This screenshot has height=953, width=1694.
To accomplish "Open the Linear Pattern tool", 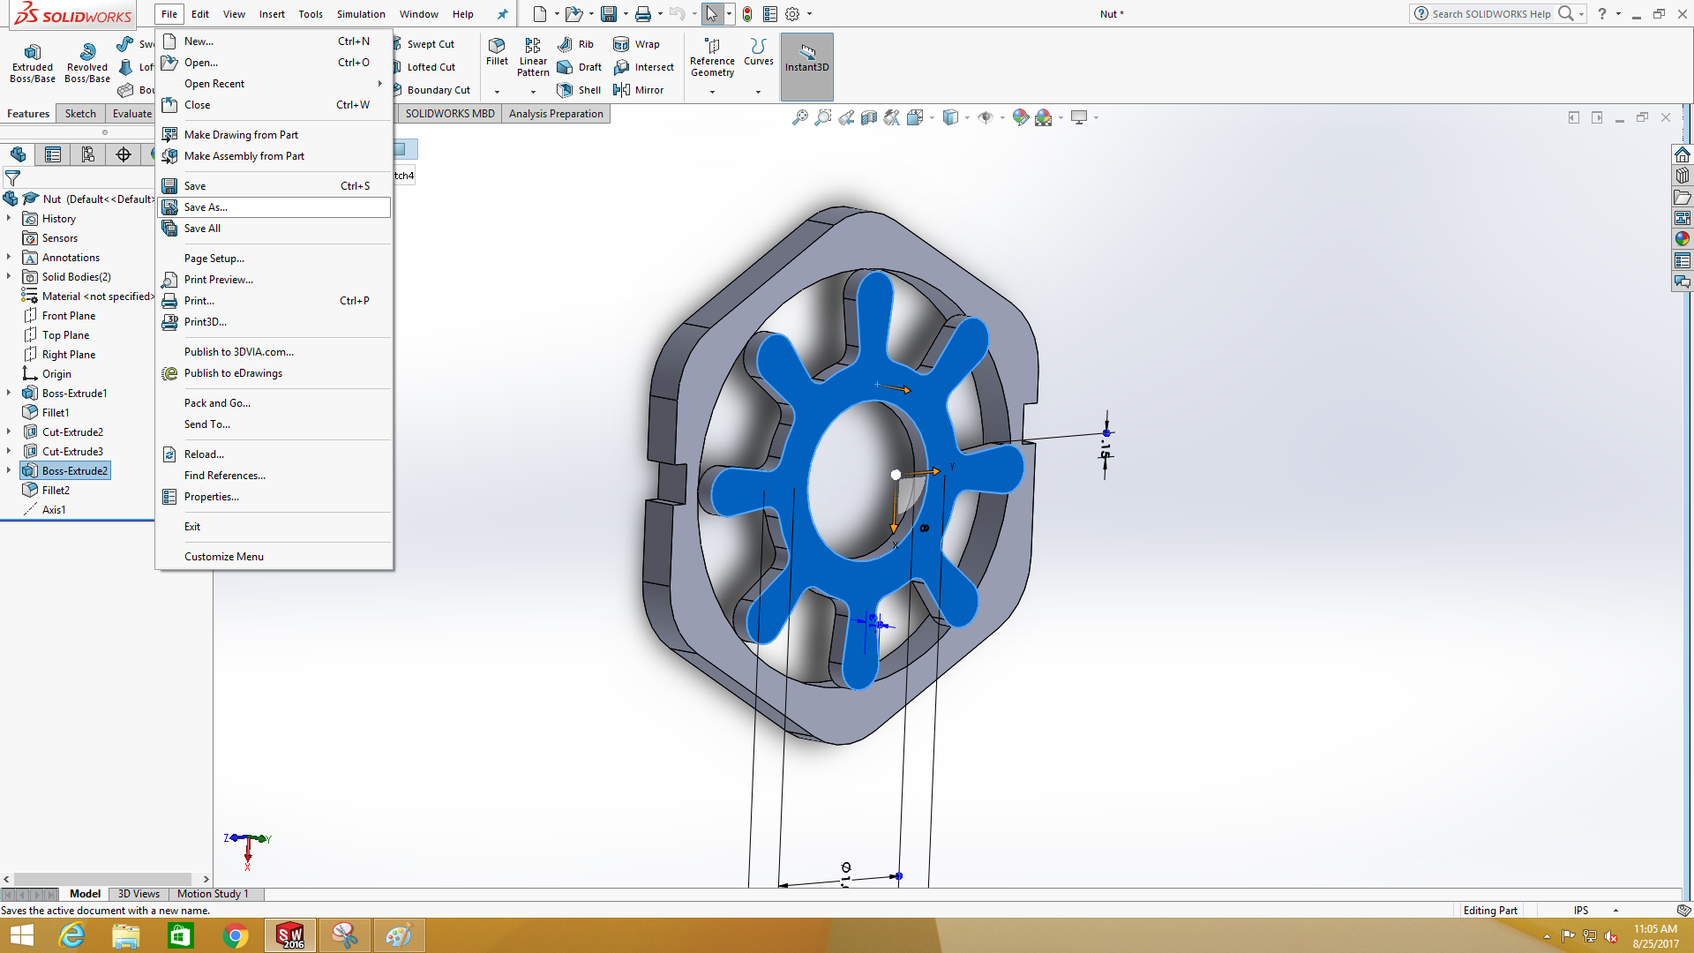I will [533, 57].
